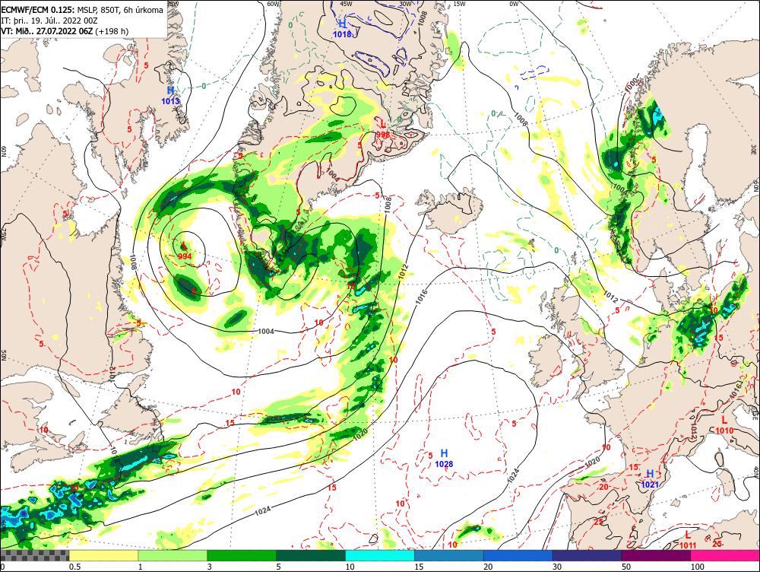Click the 'H 1028' Atlantic high label
The width and height of the screenshot is (760, 572).
coord(444,459)
